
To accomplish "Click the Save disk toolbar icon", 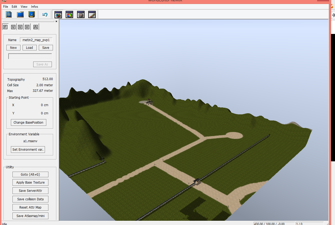I will [32, 14].
